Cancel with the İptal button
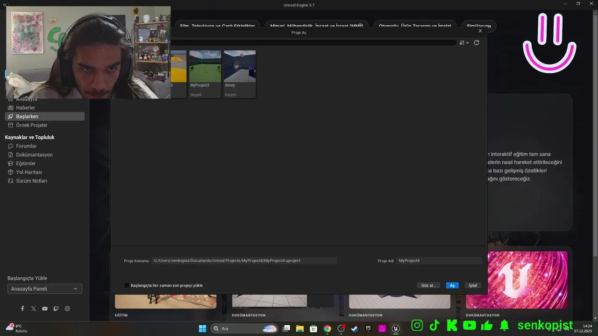598x336 pixels. 473,285
